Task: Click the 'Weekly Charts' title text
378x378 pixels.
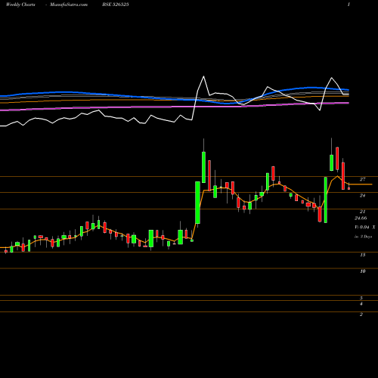Action: pyautogui.click(x=20, y=5)
